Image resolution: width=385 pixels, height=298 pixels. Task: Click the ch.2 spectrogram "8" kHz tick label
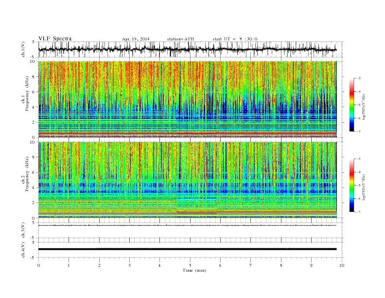(34, 157)
